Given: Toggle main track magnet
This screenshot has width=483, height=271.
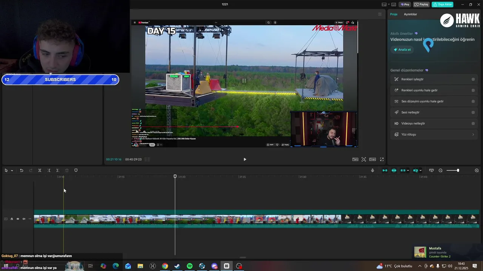Looking at the screenshot, I should (385, 171).
